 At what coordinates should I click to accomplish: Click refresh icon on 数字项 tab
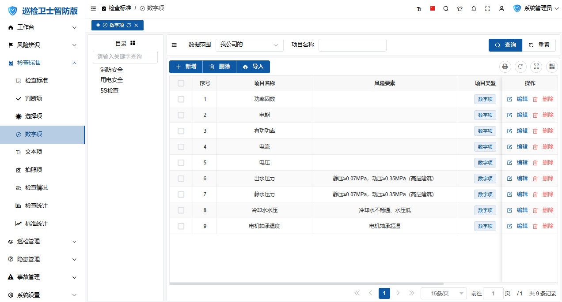129,26
